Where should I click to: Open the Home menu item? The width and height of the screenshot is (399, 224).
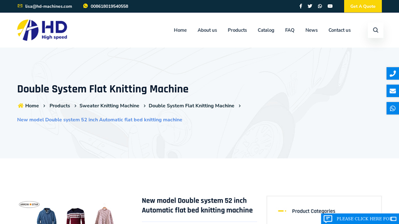180,30
